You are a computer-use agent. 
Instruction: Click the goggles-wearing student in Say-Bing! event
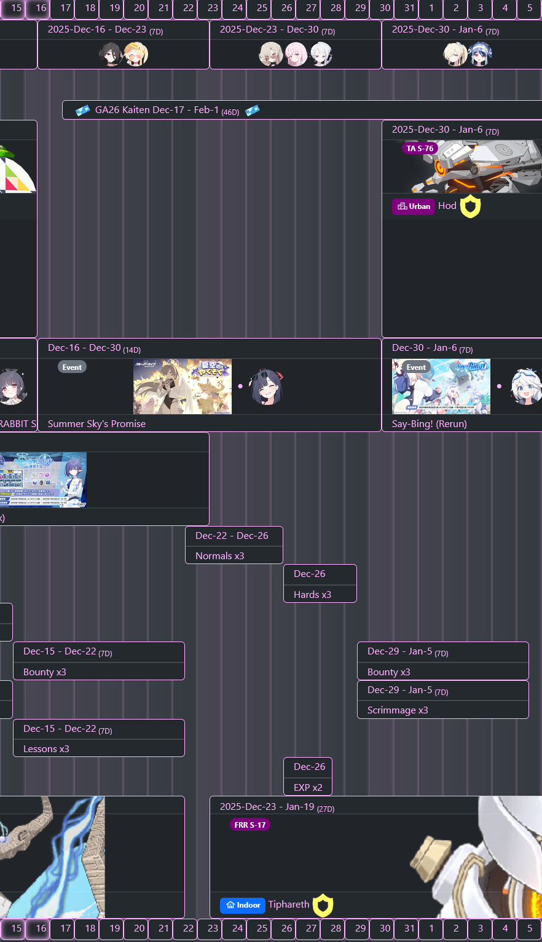525,387
